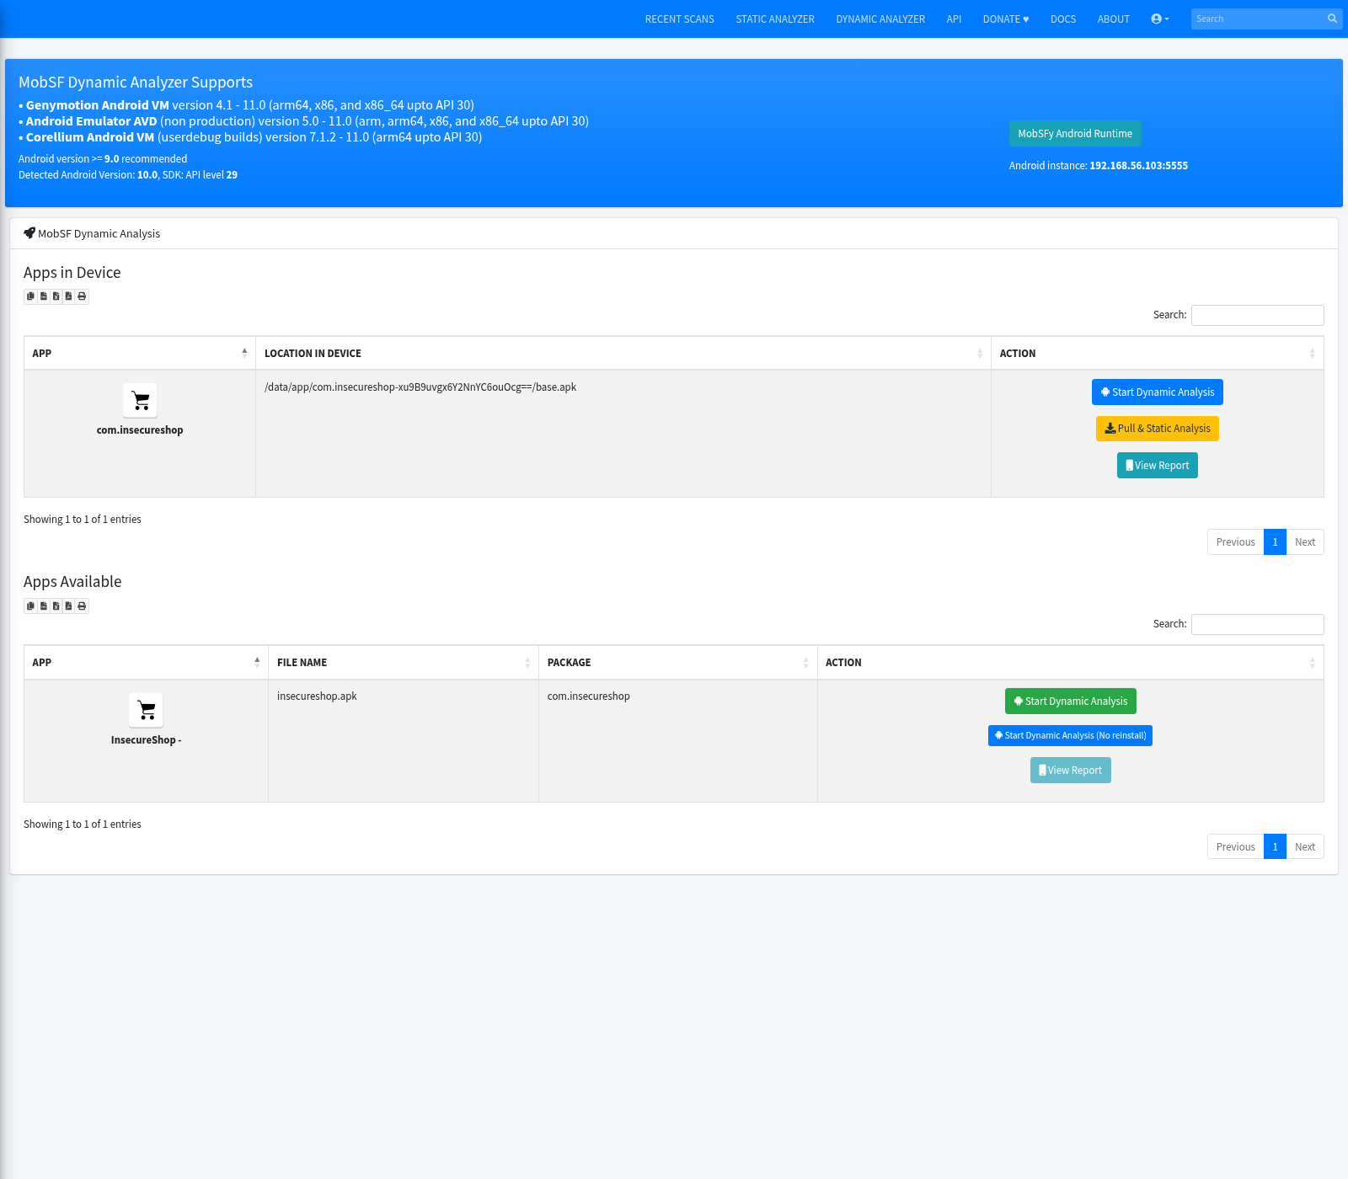Sort Apps Available by PACKAGE column
The width and height of the screenshot is (1348, 1179).
click(678, 663)
